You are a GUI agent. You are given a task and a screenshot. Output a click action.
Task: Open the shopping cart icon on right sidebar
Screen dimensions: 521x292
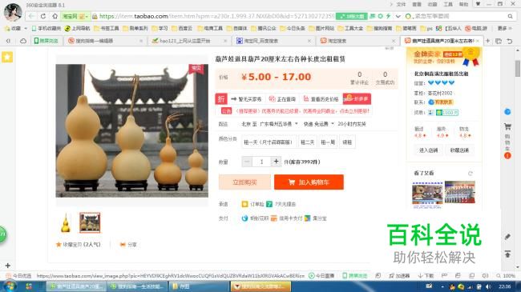click(507, 126)
